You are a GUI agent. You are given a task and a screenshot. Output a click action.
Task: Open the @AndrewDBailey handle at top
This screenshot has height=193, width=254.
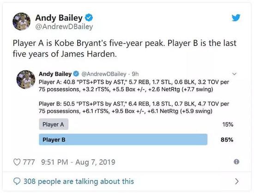pyautogui.click(x=64, y=27)
